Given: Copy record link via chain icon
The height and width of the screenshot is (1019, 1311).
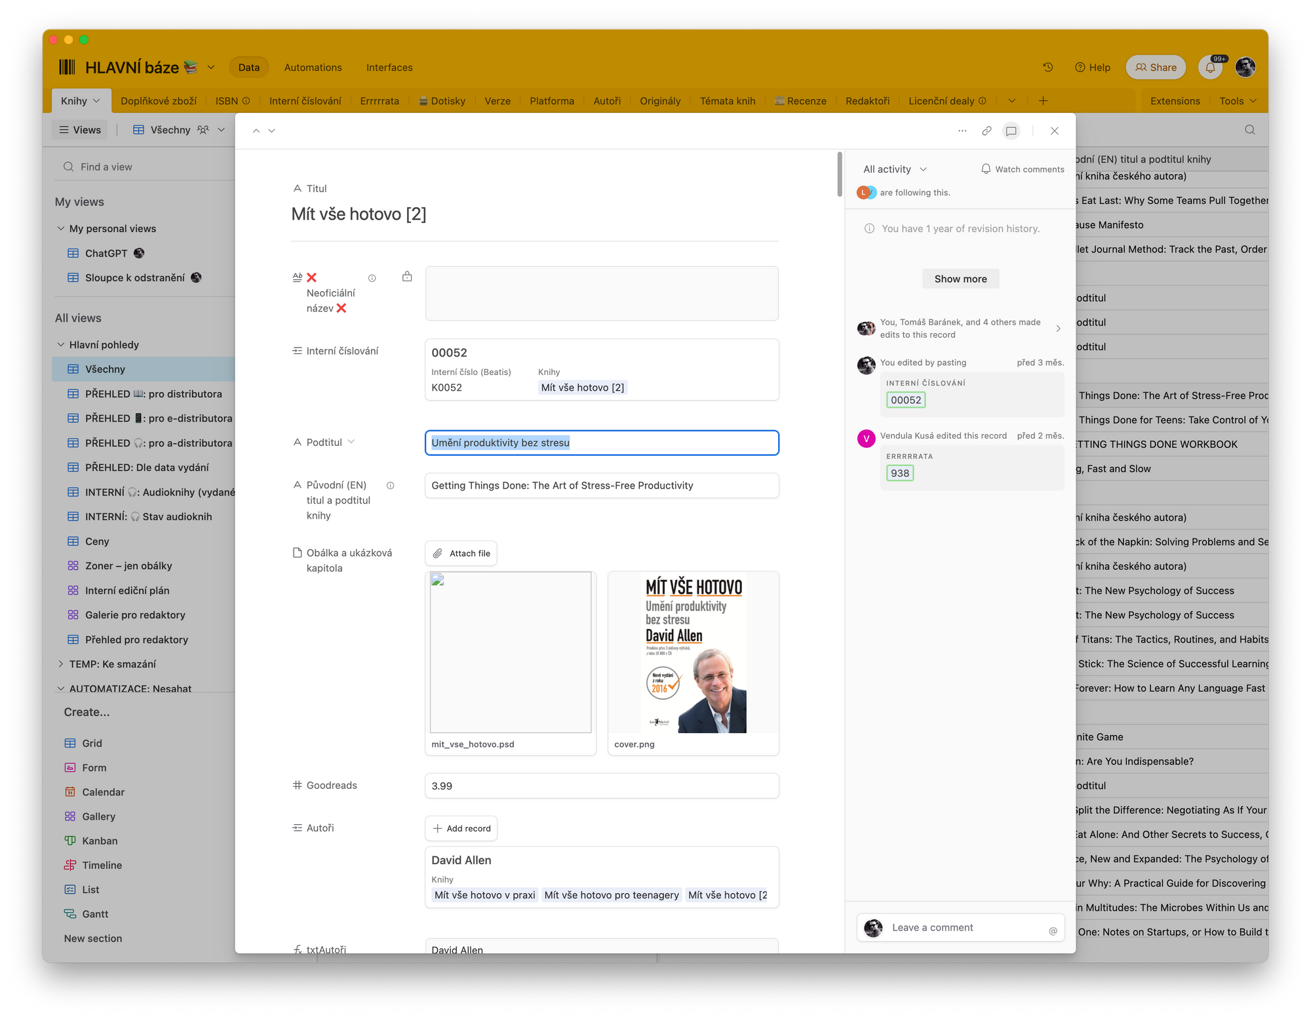Looking at the screenshot, I should pyautogui.click(x=987, y=131).
